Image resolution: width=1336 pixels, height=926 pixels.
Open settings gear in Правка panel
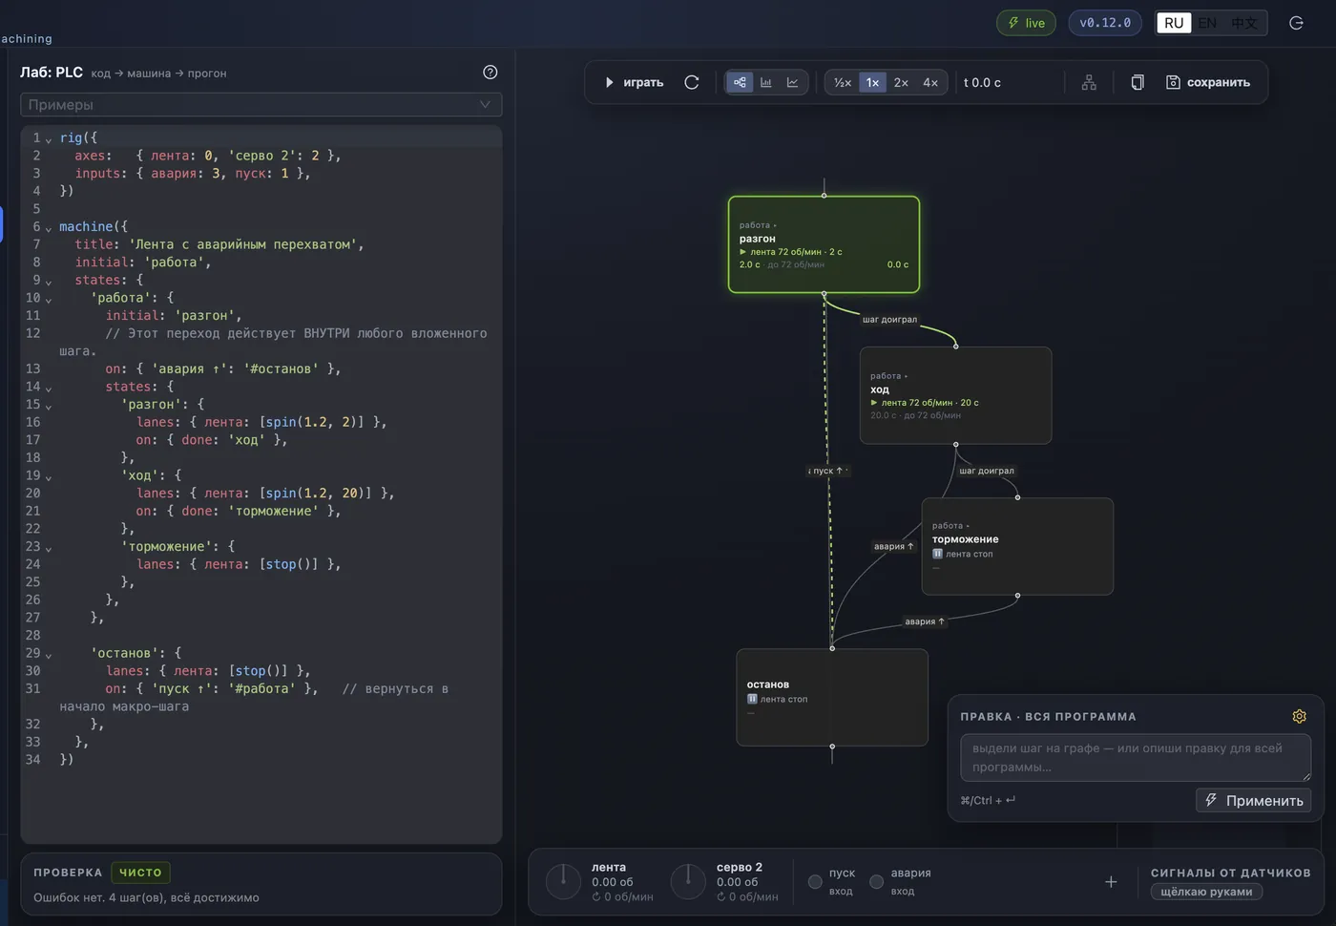pyautogui.click(x=1299, y=716)
